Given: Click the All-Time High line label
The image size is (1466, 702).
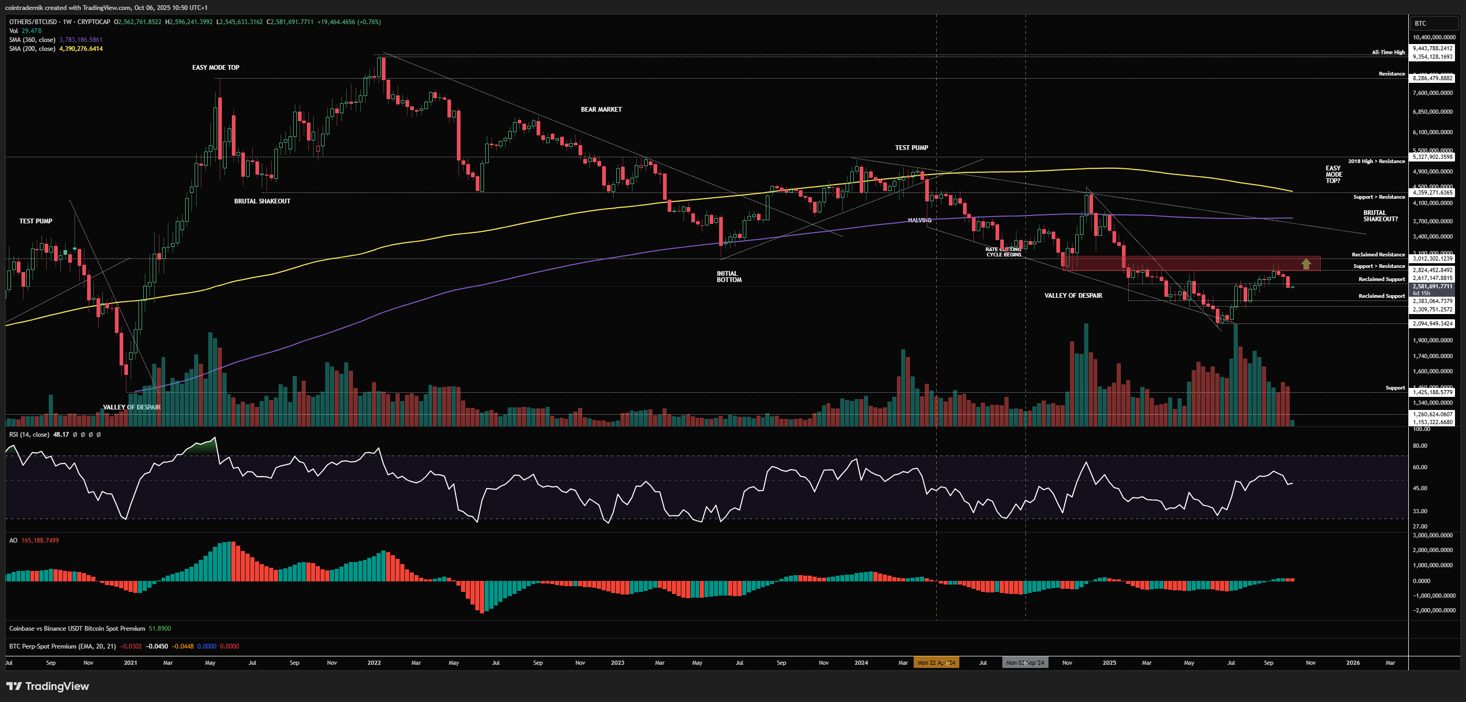Looking at the screenshot, I should (x=1388, y=52).
